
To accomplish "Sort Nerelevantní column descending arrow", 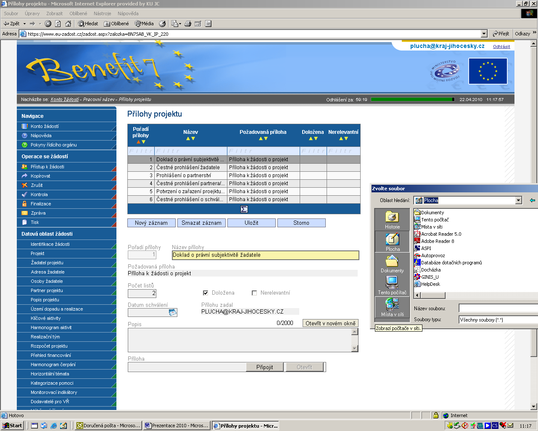I will 346,138.
